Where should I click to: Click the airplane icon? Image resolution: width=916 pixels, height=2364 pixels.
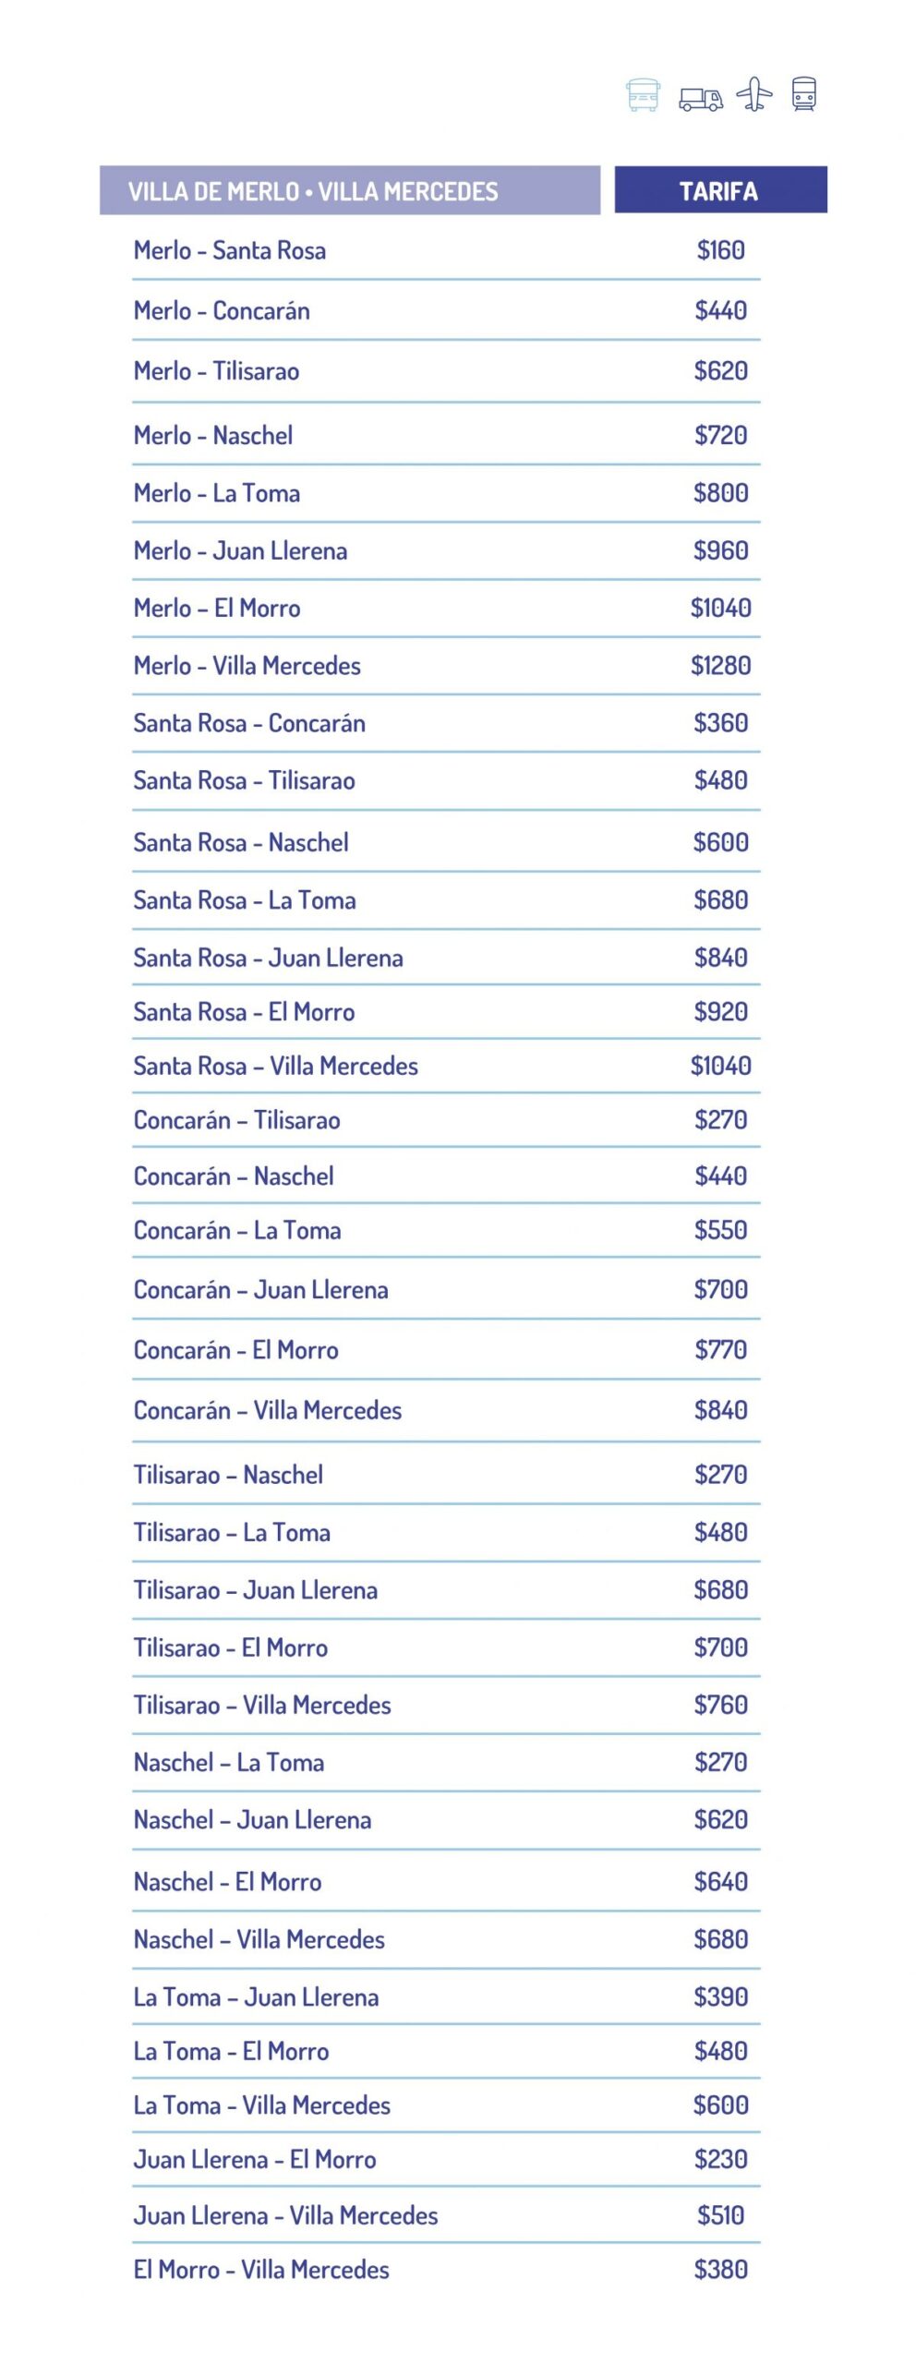754,94
